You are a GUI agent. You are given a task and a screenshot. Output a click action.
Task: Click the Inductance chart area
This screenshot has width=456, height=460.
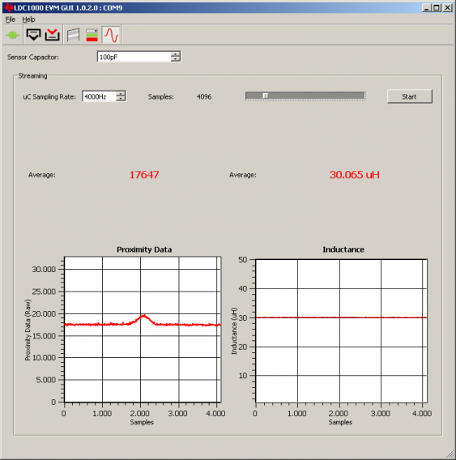(x=341, y=330)
